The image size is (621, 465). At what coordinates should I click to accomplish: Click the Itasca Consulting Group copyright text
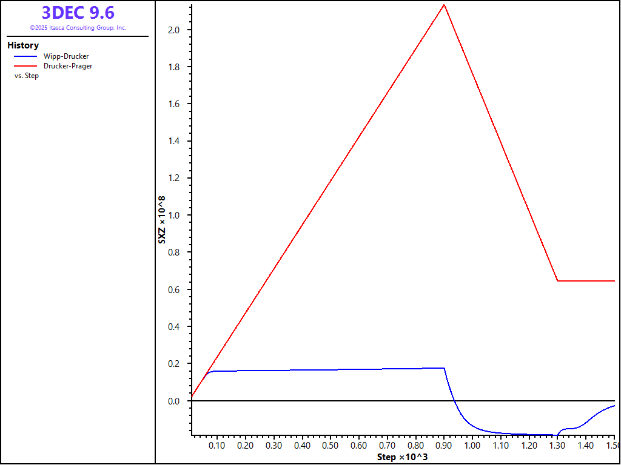click(78, 28)
